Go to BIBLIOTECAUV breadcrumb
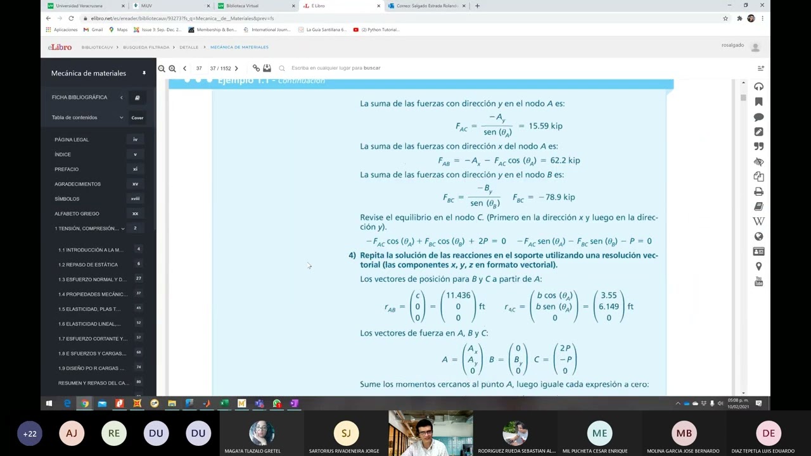The height and width of the screenshot is (456, 811). pos(97,47)
